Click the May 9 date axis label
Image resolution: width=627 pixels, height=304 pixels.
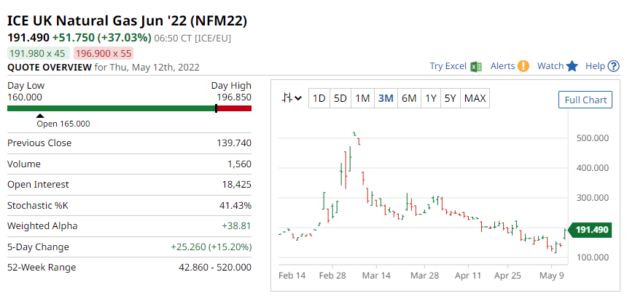pos(551,276)
